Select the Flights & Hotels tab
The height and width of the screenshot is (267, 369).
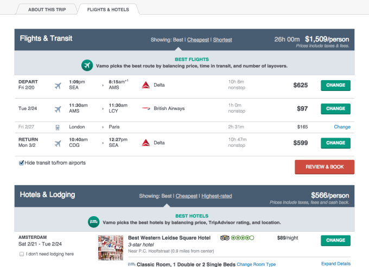(x=107, y=9)
